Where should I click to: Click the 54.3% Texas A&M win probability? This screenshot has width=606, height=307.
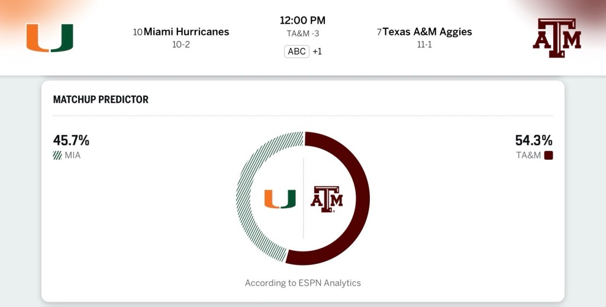point(534,141)
